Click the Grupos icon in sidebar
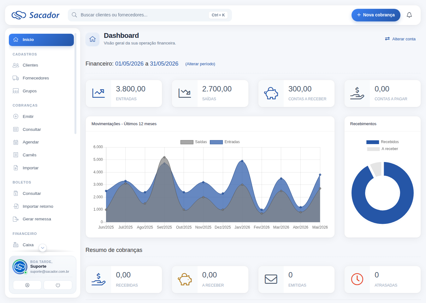This screenshot has width=426, height=303. click(16, 91)
